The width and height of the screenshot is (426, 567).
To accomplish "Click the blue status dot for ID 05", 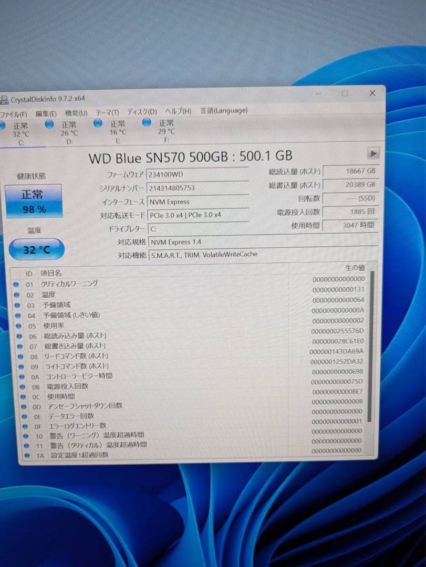I will tap(19, 326).
